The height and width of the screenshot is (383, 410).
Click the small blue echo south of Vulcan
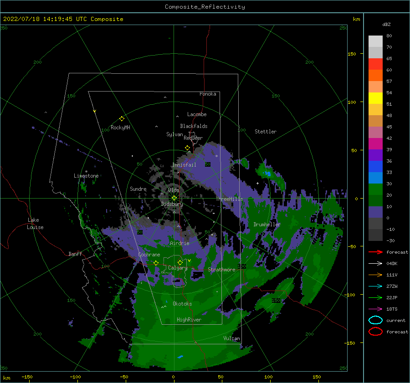(180, 357)
